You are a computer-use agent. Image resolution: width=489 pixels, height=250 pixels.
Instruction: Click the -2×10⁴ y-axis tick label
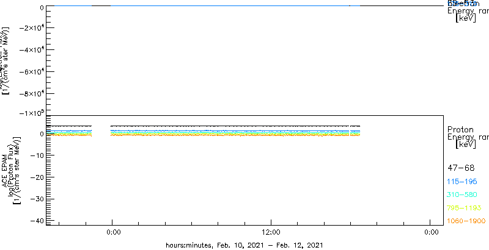pos(31,28)
